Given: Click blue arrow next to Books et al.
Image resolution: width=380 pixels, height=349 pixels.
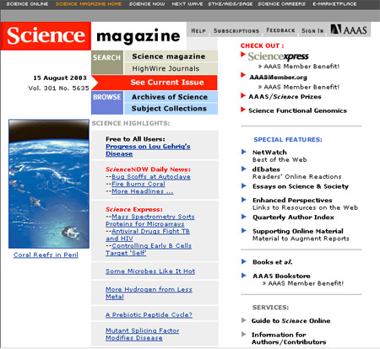Looking at the screenshot, I should [244, 261].
